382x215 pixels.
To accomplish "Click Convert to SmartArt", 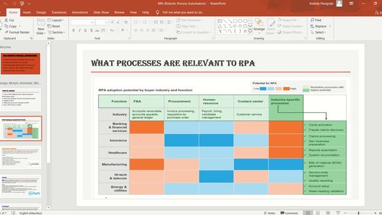I will click(193, 32).
